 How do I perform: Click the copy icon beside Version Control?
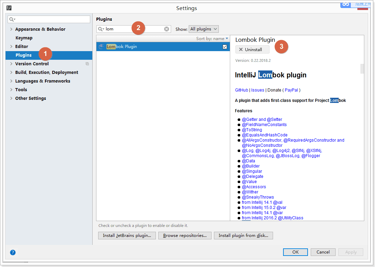pyautogui.click(x=87, y=64)
